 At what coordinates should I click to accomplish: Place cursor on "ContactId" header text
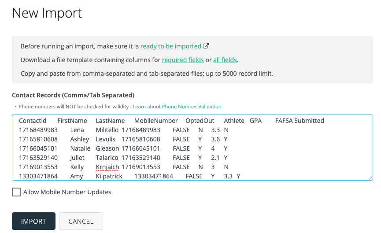point(33,121)
